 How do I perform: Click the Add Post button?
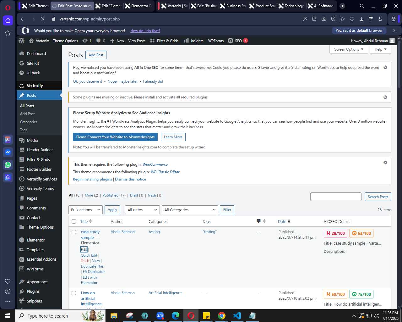(x=96, y=55)
